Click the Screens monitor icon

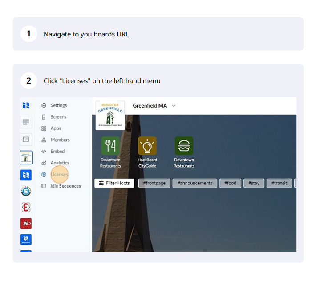pos(44,117)
